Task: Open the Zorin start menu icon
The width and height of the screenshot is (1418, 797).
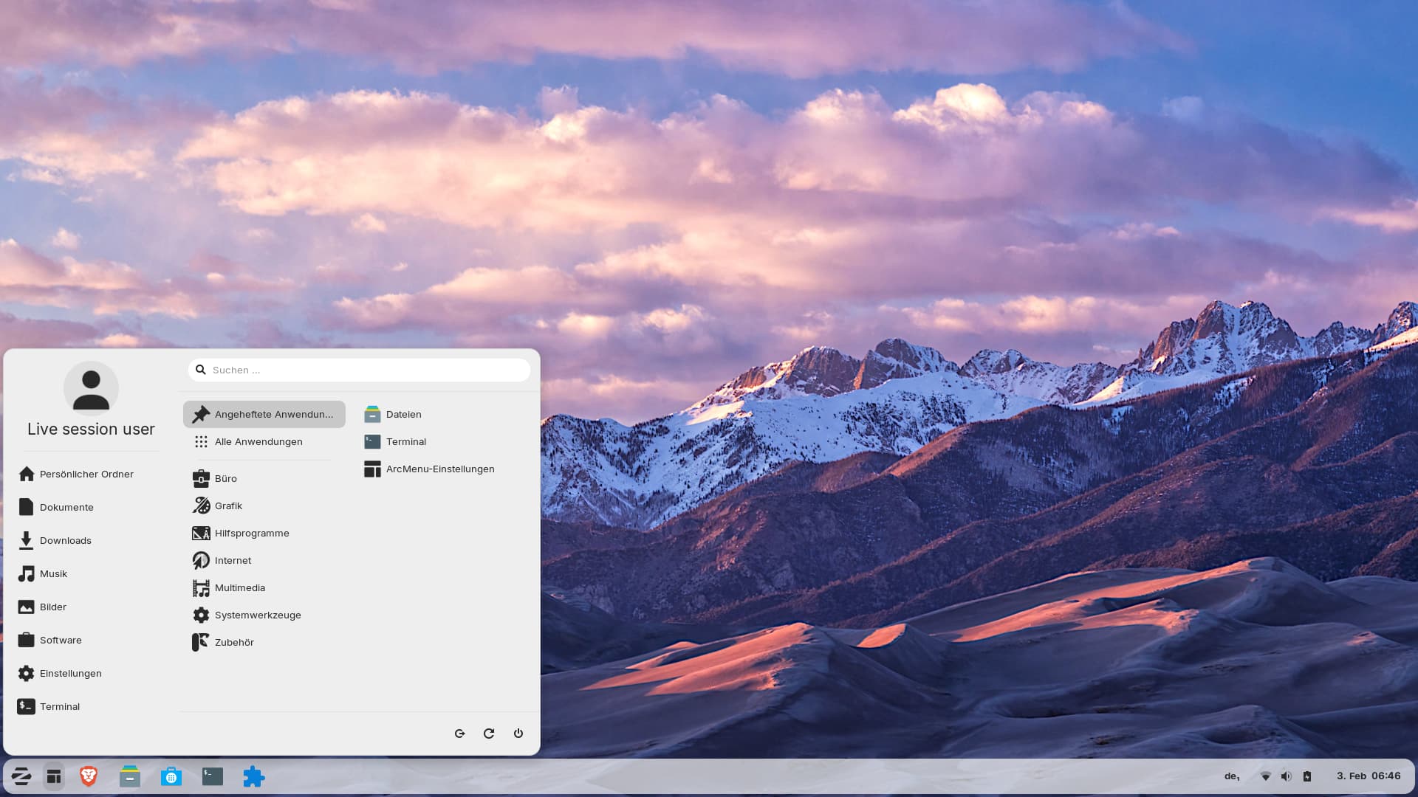Action: [21, 776]
